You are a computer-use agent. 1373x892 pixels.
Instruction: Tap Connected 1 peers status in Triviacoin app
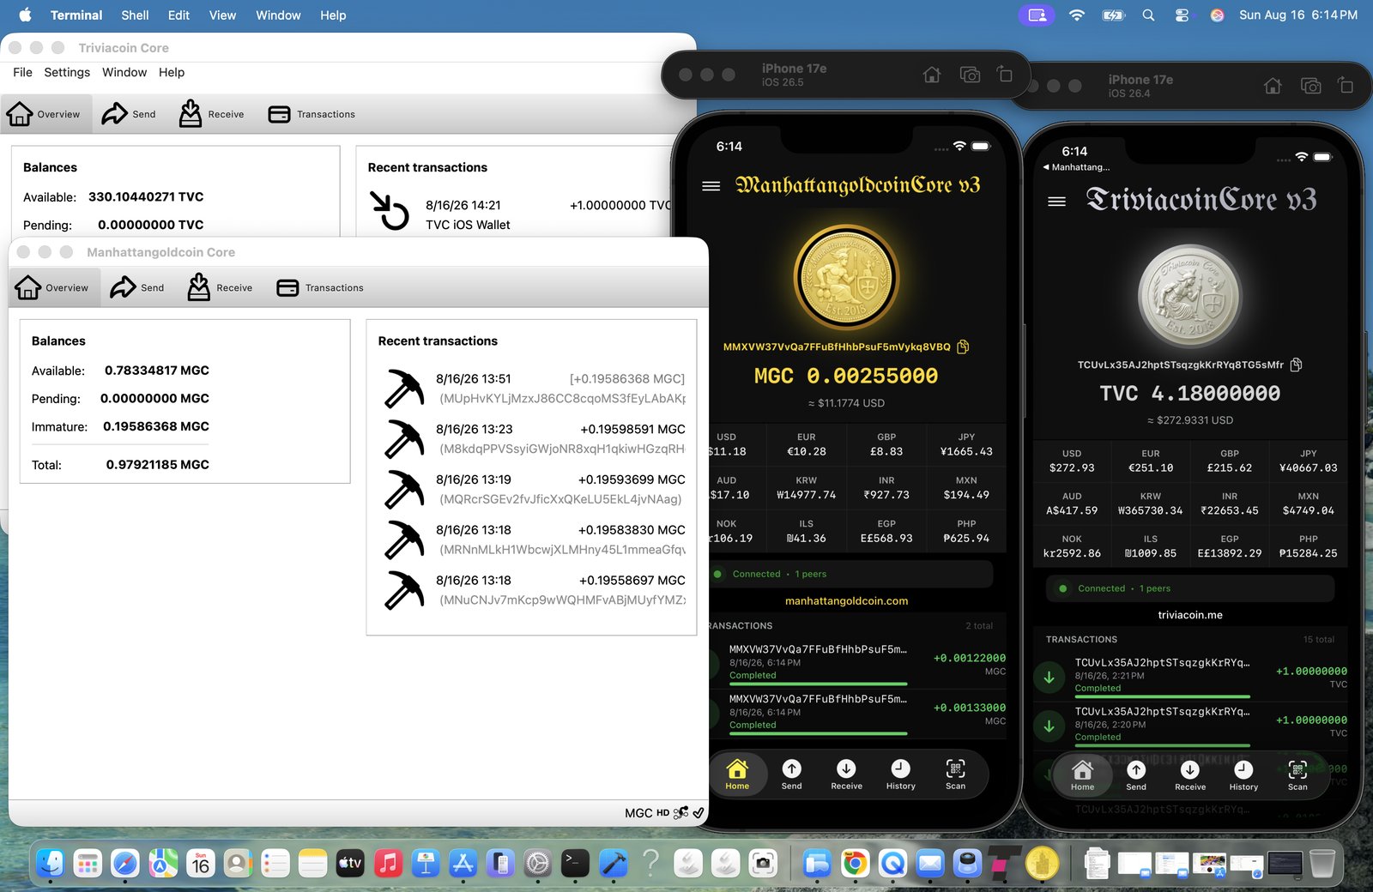click(1189, 588)
